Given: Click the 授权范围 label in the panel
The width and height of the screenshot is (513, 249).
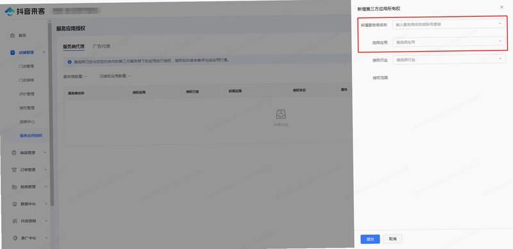Looking at the screenshot, I should 380,77.
